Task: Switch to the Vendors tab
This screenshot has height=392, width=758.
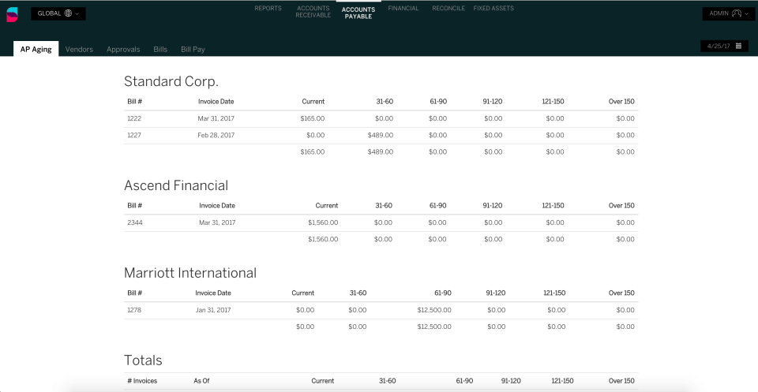Action: coord(79,49)
